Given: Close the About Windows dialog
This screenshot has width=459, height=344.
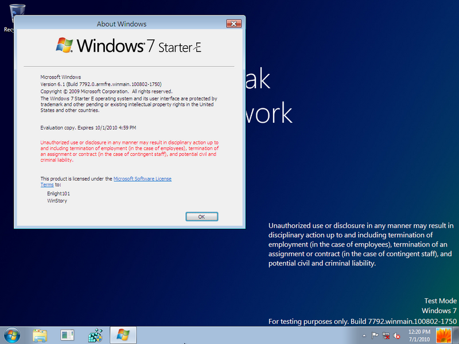Looking at the screenshot, I should 234,24.
